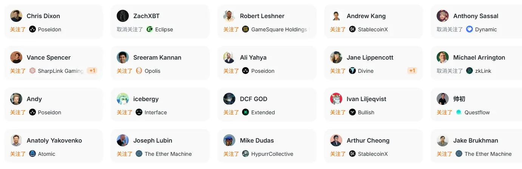The width and height of the screenshot is (522, 169).
Task: Click Joseph Lubin's avatar photo
Action: click(x=123, y=140)
